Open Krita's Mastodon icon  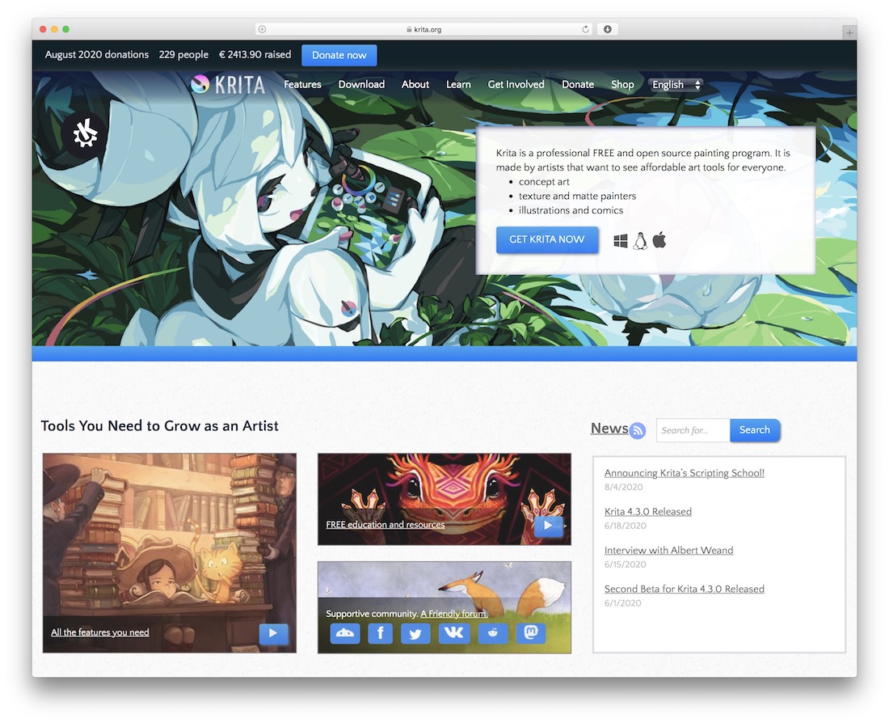531,632
